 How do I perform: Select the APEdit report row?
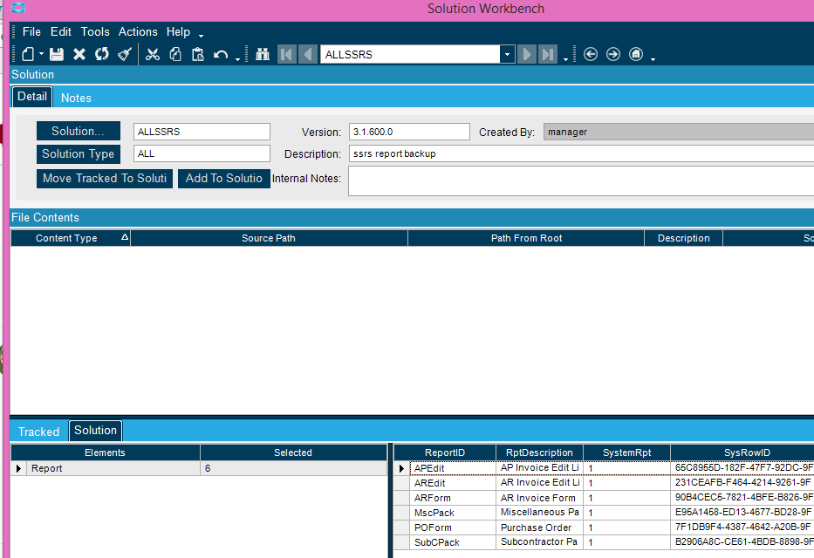[x=605, y=468]
